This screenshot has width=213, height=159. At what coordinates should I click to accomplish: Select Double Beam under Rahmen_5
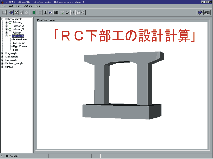(x=20, y=39)
